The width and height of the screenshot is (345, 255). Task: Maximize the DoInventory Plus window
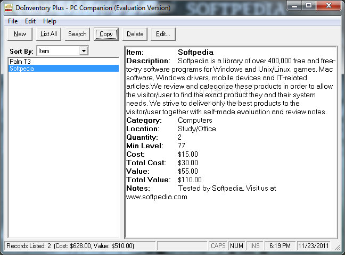point(309,6)
